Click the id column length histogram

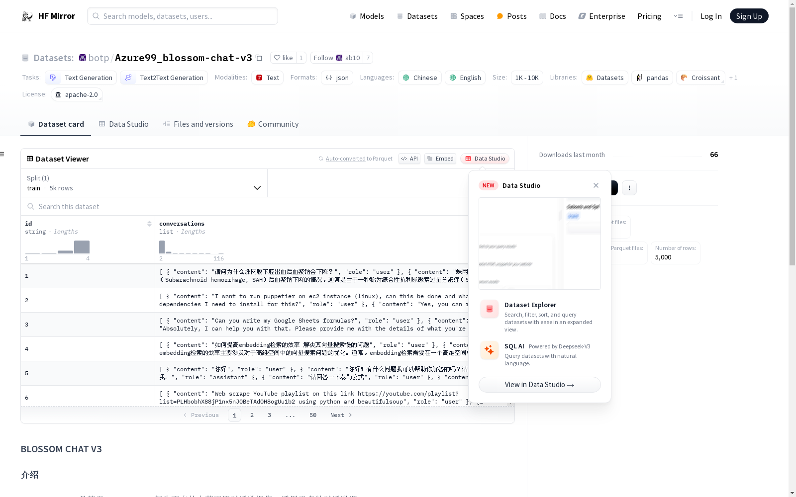58,247
